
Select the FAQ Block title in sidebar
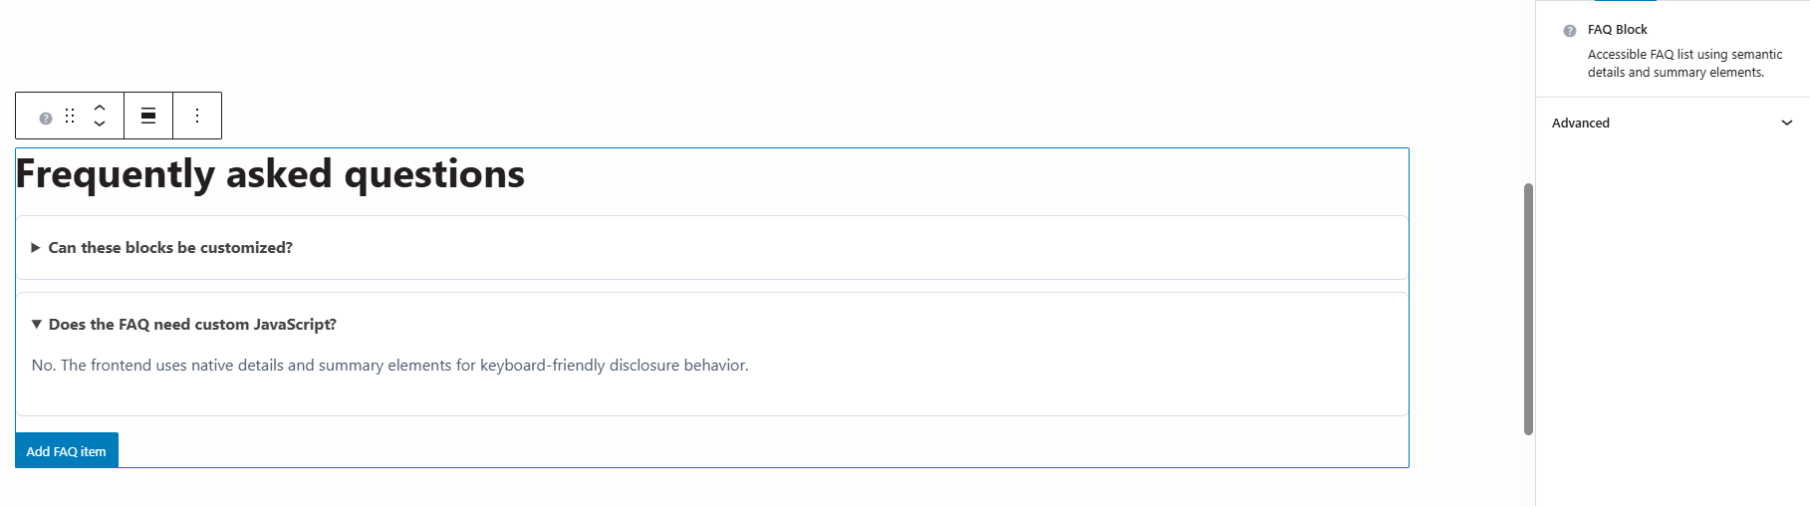1618,30
